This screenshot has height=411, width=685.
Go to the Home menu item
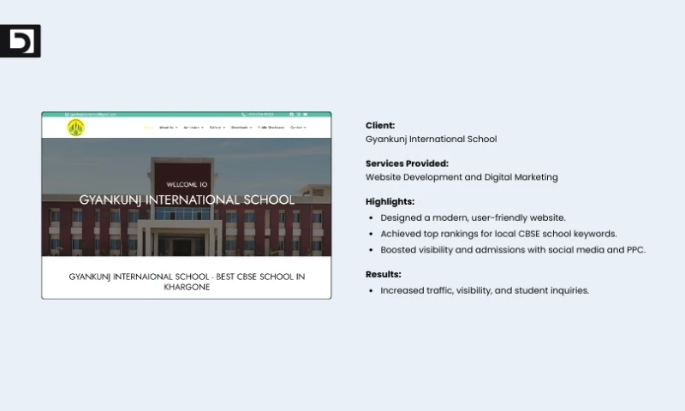tap(148, 128)
